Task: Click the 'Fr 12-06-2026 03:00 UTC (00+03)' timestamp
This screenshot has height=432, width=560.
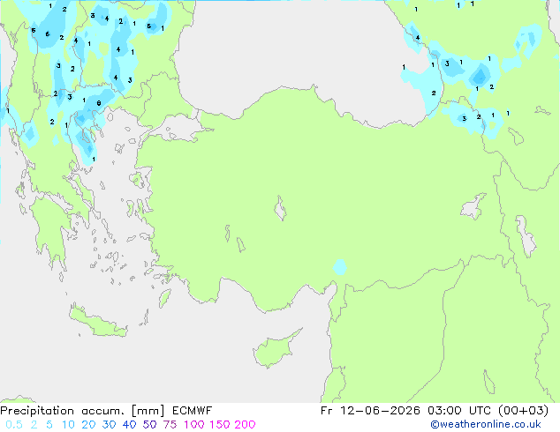Action: coord(435,411)
